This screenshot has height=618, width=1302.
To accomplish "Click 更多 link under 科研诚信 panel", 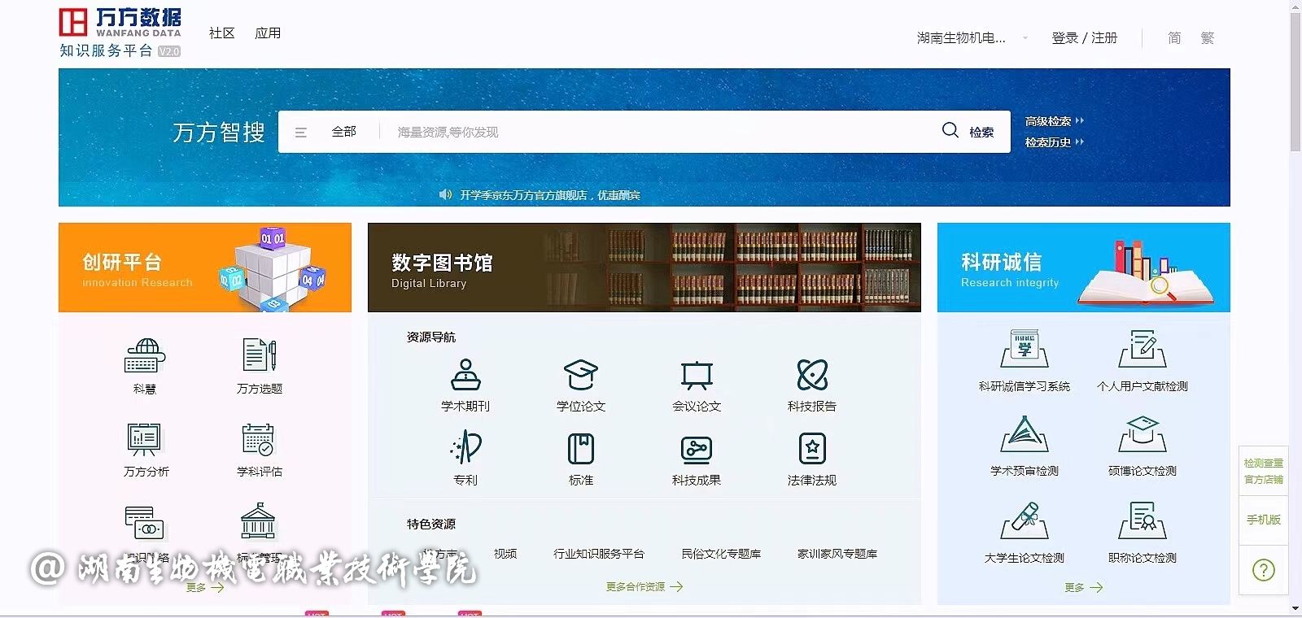I will (x=1084, y=587).
